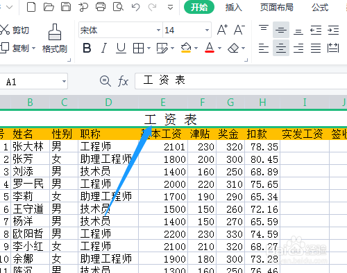Apply yellow fill color
Viewport: 347px width, 273px height.
click(186, 48)
